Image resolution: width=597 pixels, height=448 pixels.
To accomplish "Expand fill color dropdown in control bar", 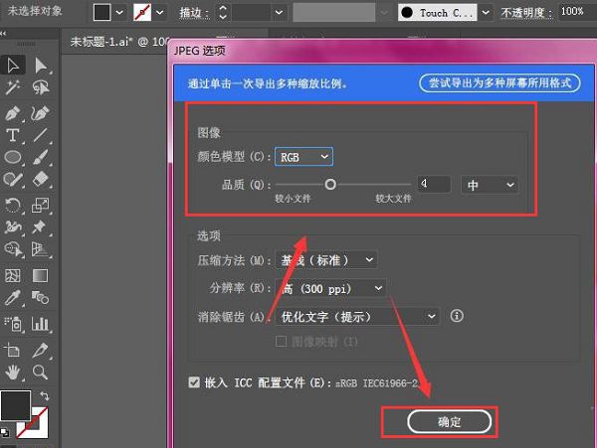I will (x=119, y=13).
